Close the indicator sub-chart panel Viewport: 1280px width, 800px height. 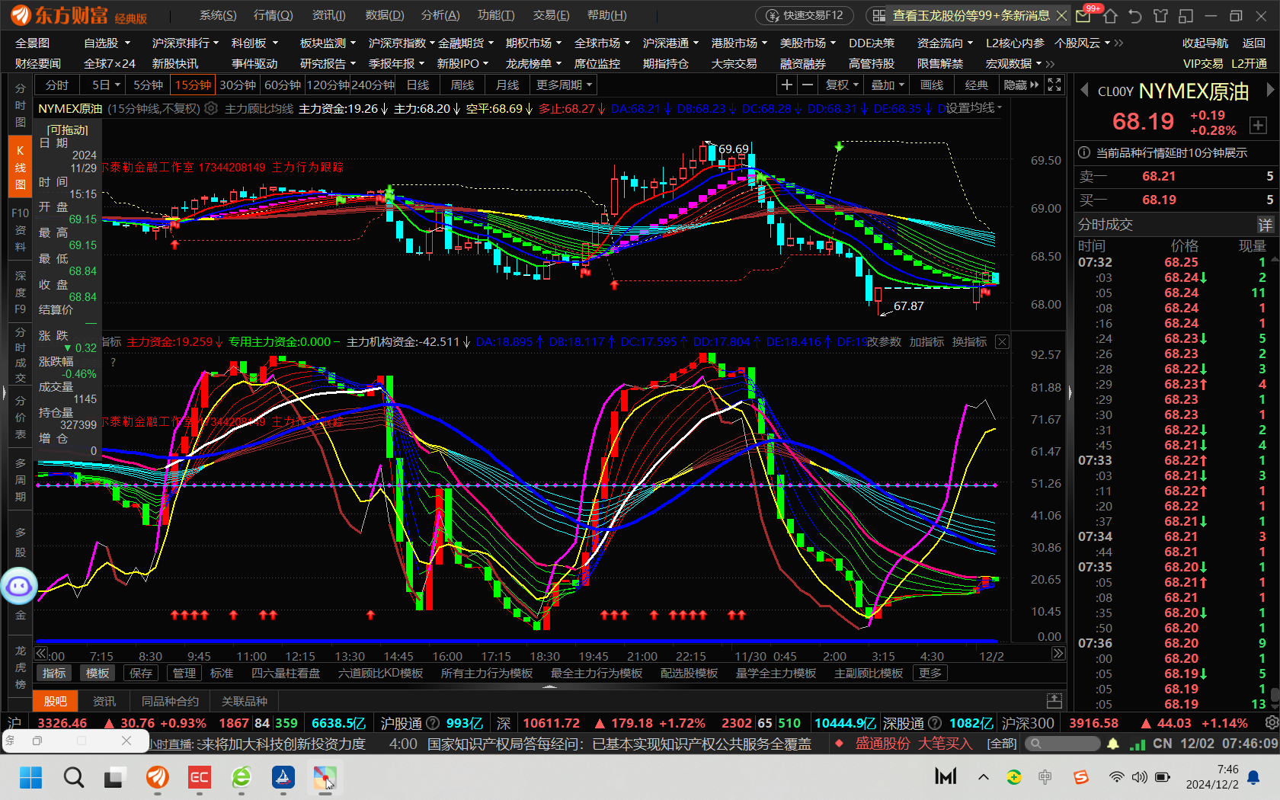pos(1003,342)
